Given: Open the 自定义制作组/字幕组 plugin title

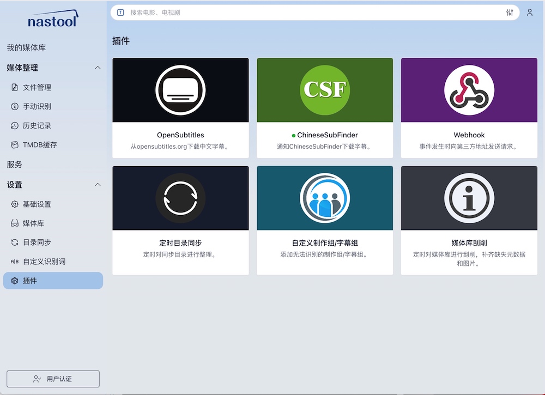Looking at the screenshot, I should (x=325, y=243).
